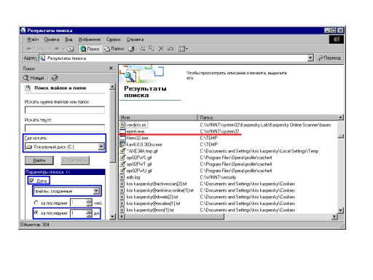Start a new search with Новый

(x=34, y=78)
